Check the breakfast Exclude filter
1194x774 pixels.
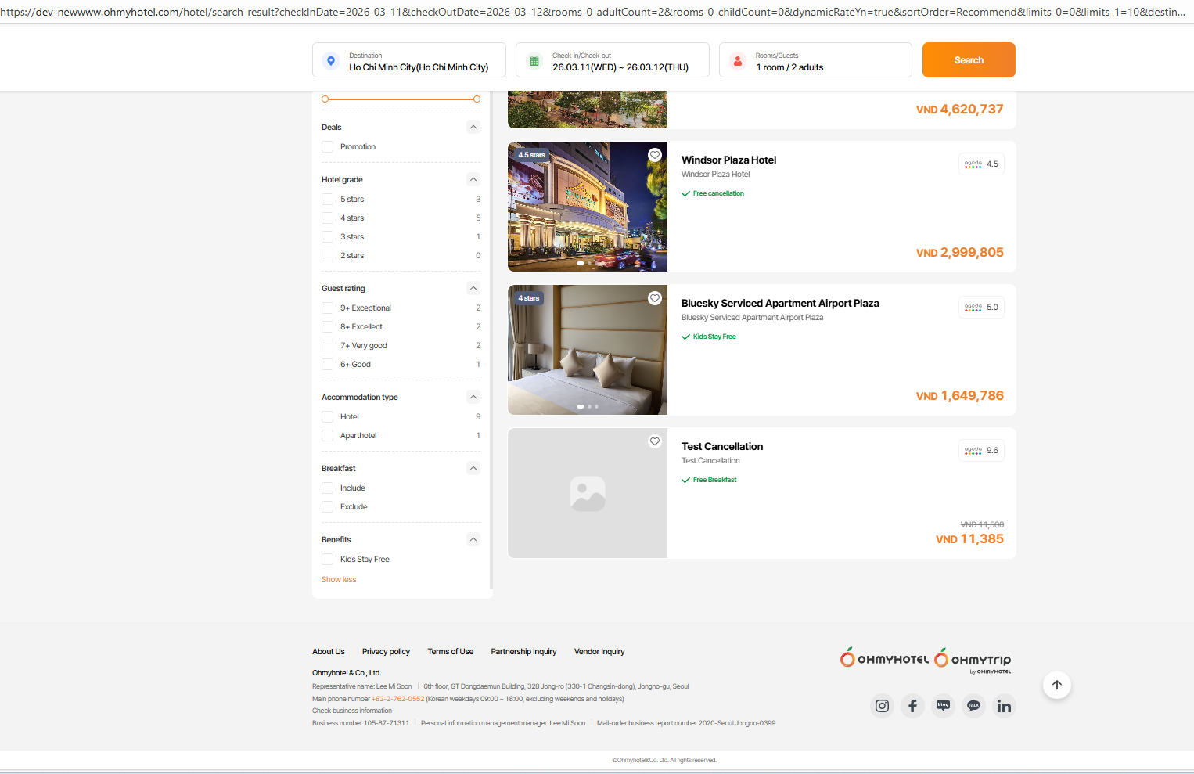coord(328,507)
